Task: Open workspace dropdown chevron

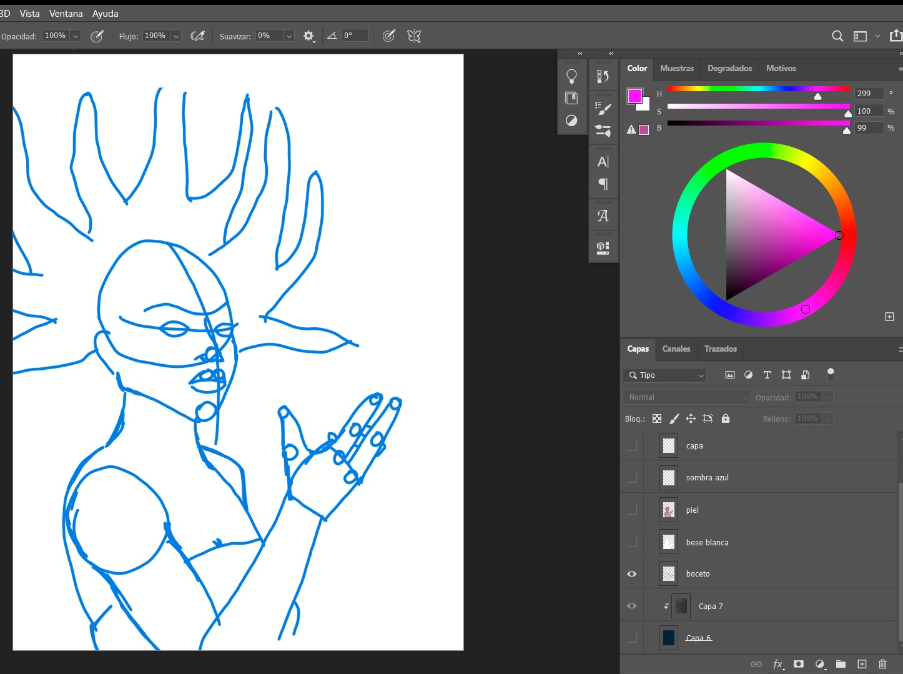Action: [x=877, y=36]
